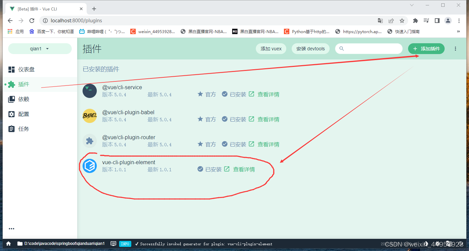Open the 百度一下，你就知道 bookmark
This screenshot has height=251, width=469.
pyautogui.click(x=52, y=31)
